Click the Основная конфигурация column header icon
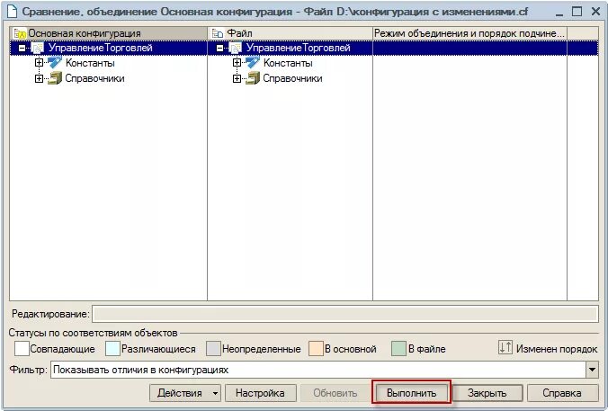Screen dimensions: 608x411 pyautogui.click(x=20, y=34)
